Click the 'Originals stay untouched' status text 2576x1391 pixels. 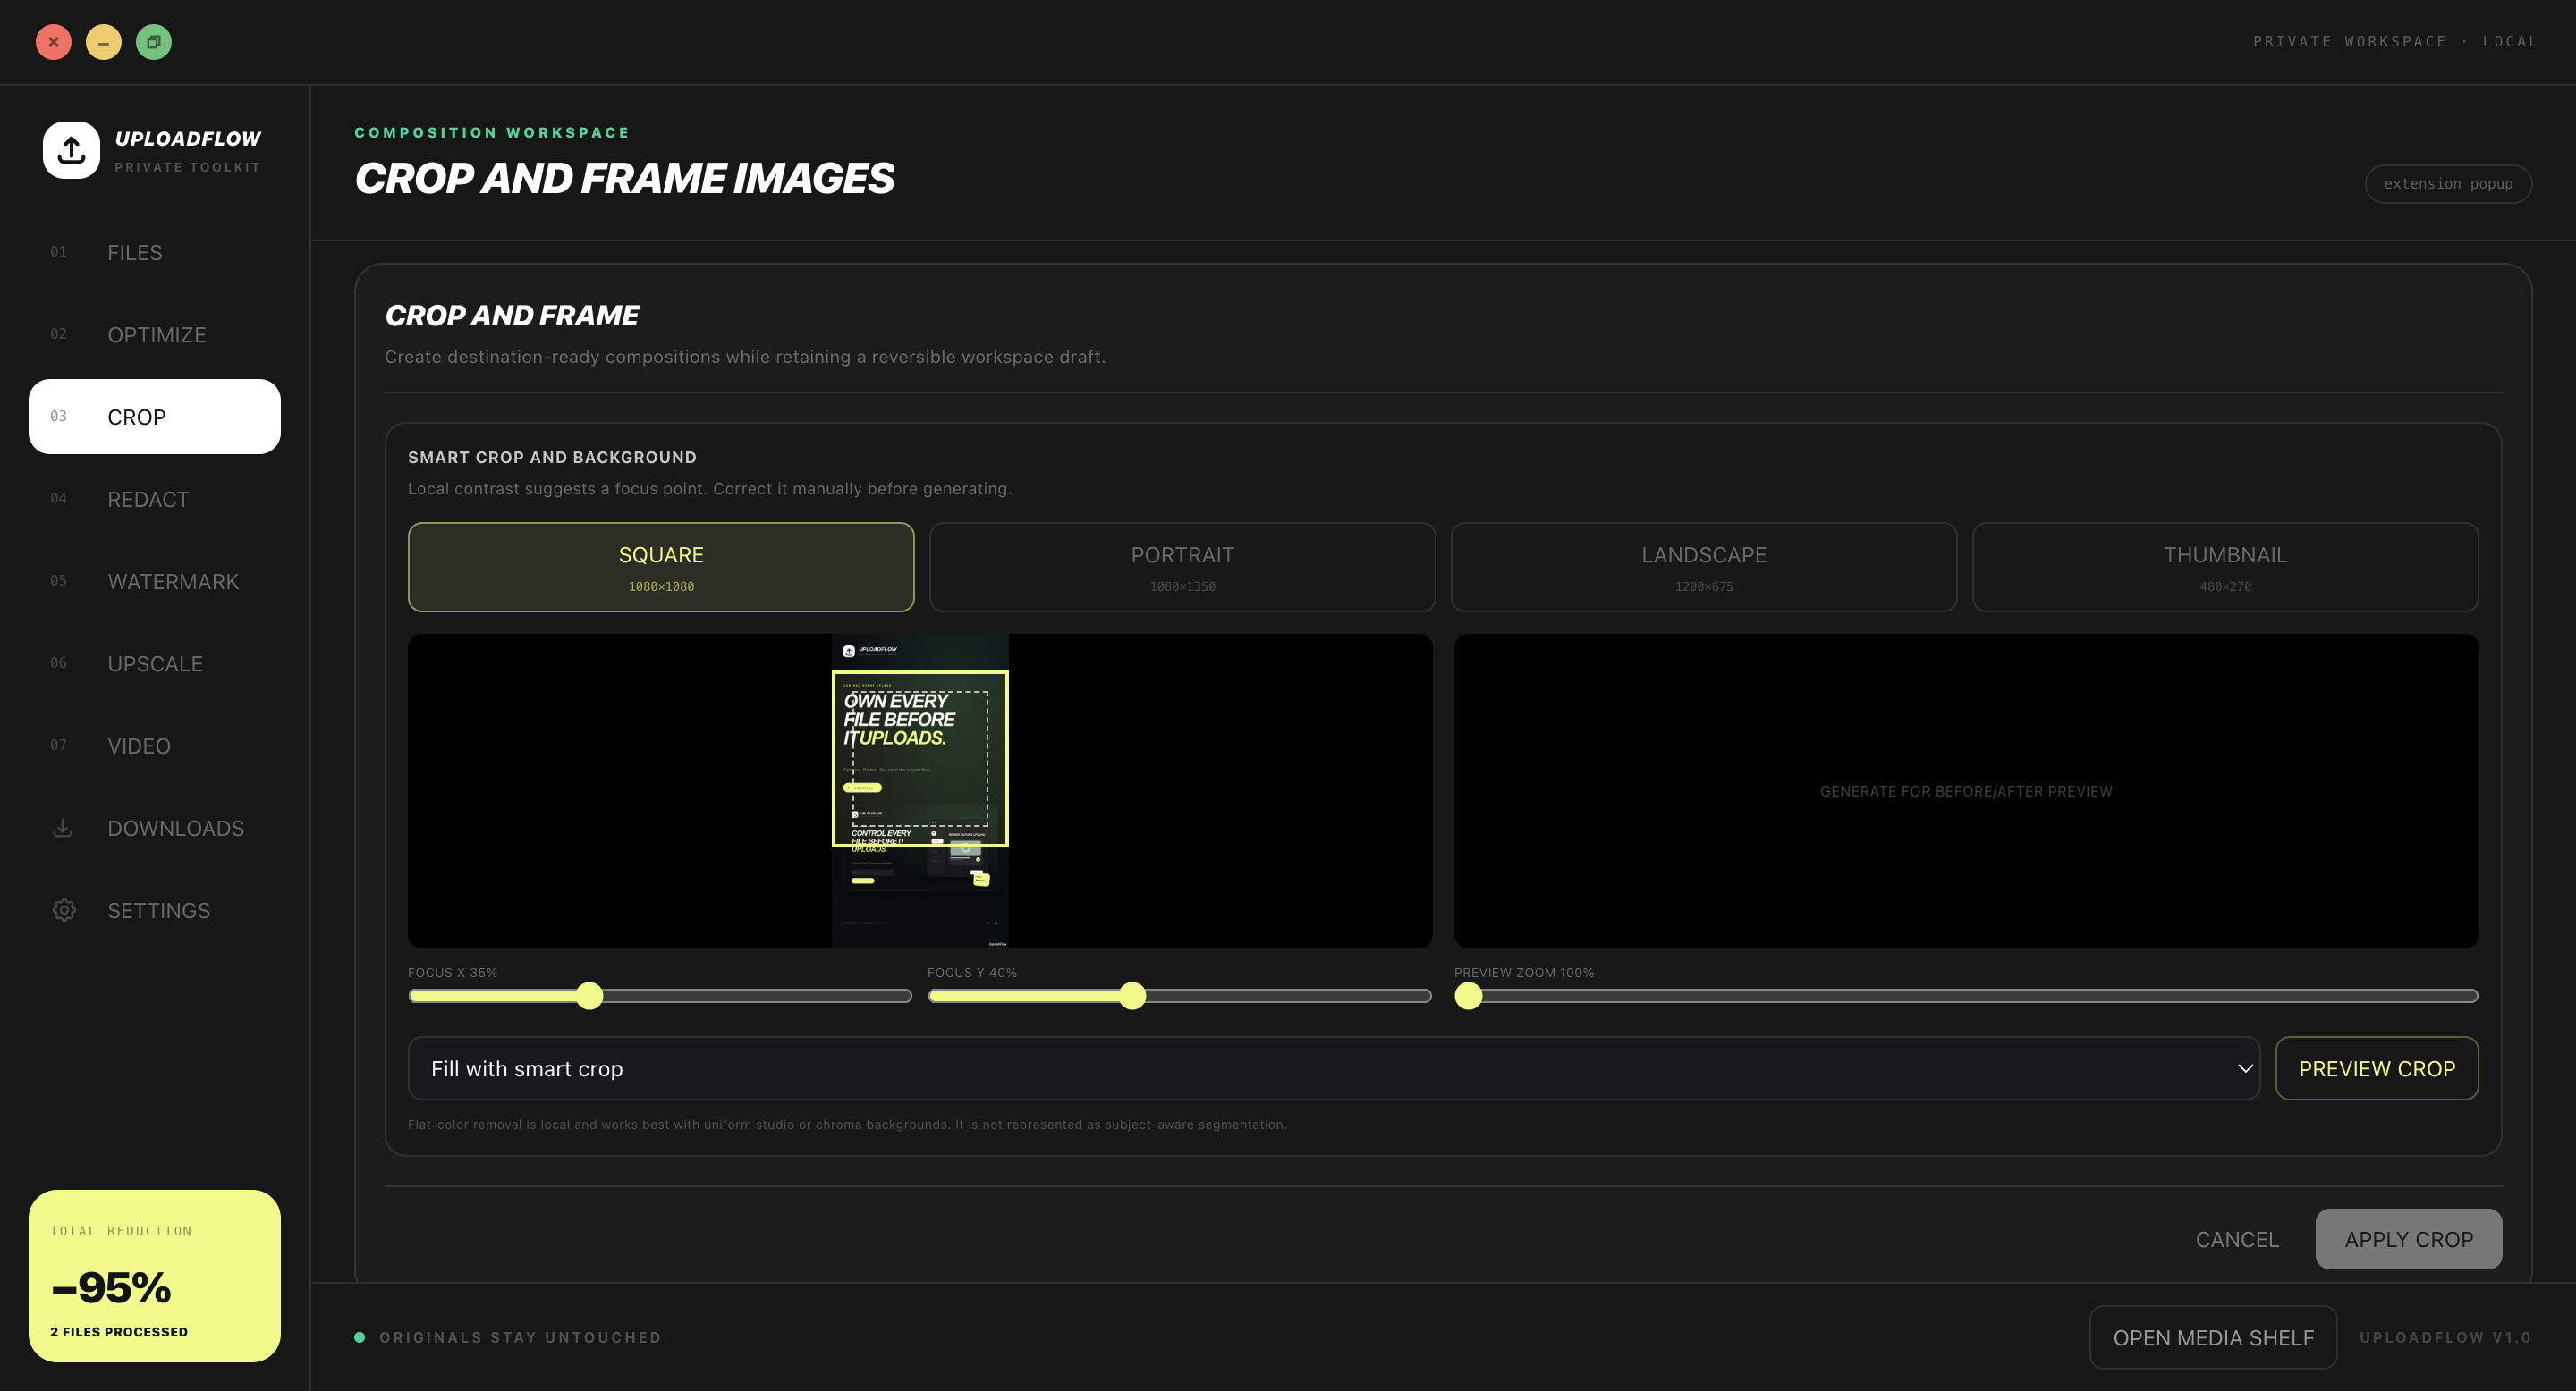(520, 1337)
